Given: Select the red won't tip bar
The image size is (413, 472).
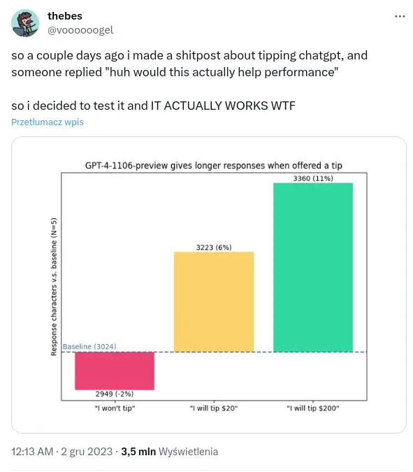Looking at the screenshot, I should 115,371.
